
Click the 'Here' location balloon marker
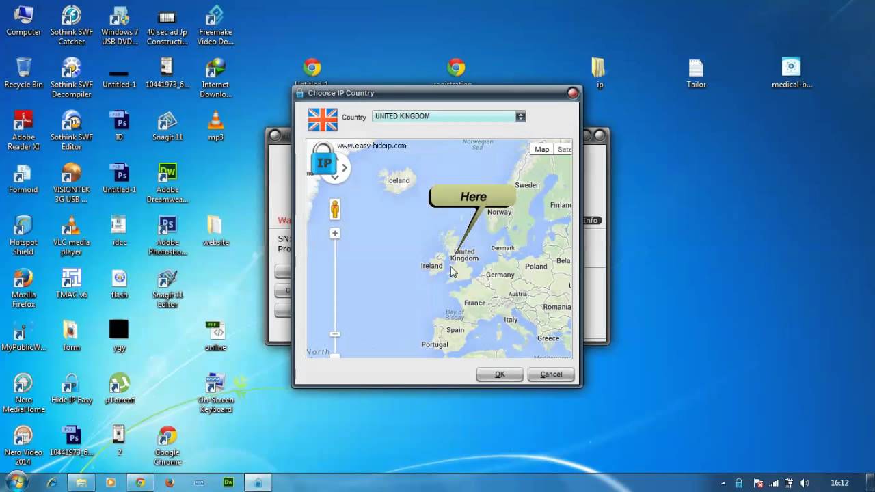473,197
